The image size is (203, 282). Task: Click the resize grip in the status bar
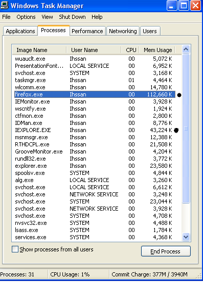199,276
